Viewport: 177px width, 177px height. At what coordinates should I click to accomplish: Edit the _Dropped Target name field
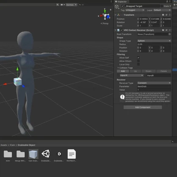click(142, 6)
